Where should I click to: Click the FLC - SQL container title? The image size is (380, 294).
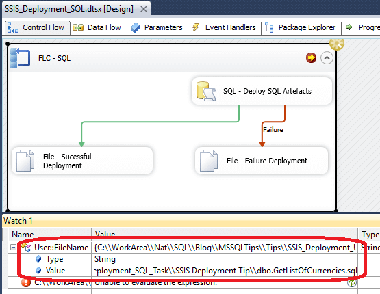(55, 58)
